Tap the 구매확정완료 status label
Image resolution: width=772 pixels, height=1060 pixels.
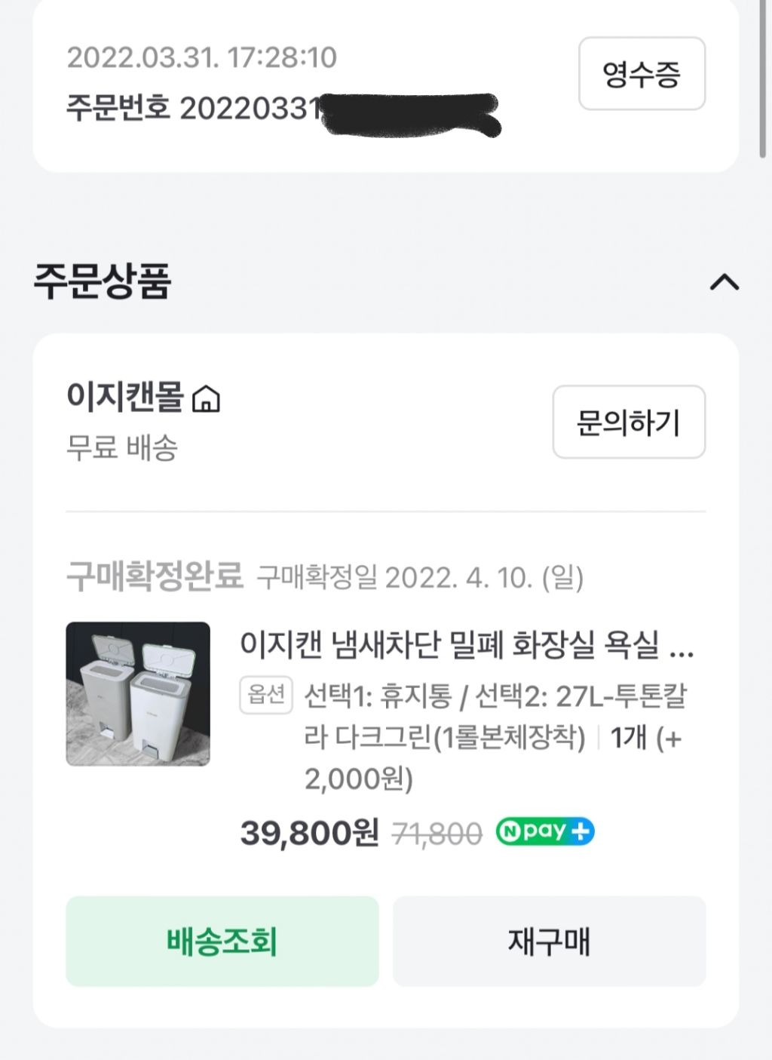(155, 576)
